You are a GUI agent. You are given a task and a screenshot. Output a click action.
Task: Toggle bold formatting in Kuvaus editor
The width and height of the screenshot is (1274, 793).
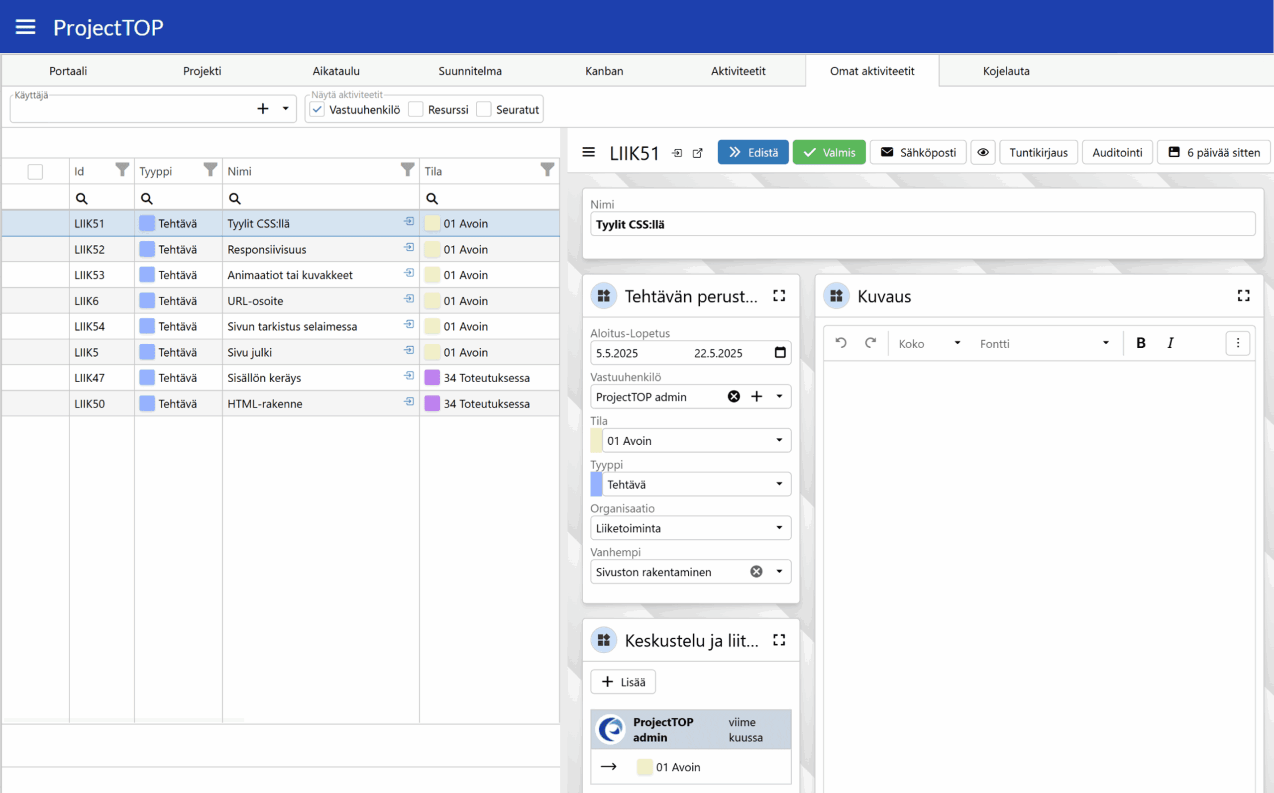click(x=1140, y=343)
